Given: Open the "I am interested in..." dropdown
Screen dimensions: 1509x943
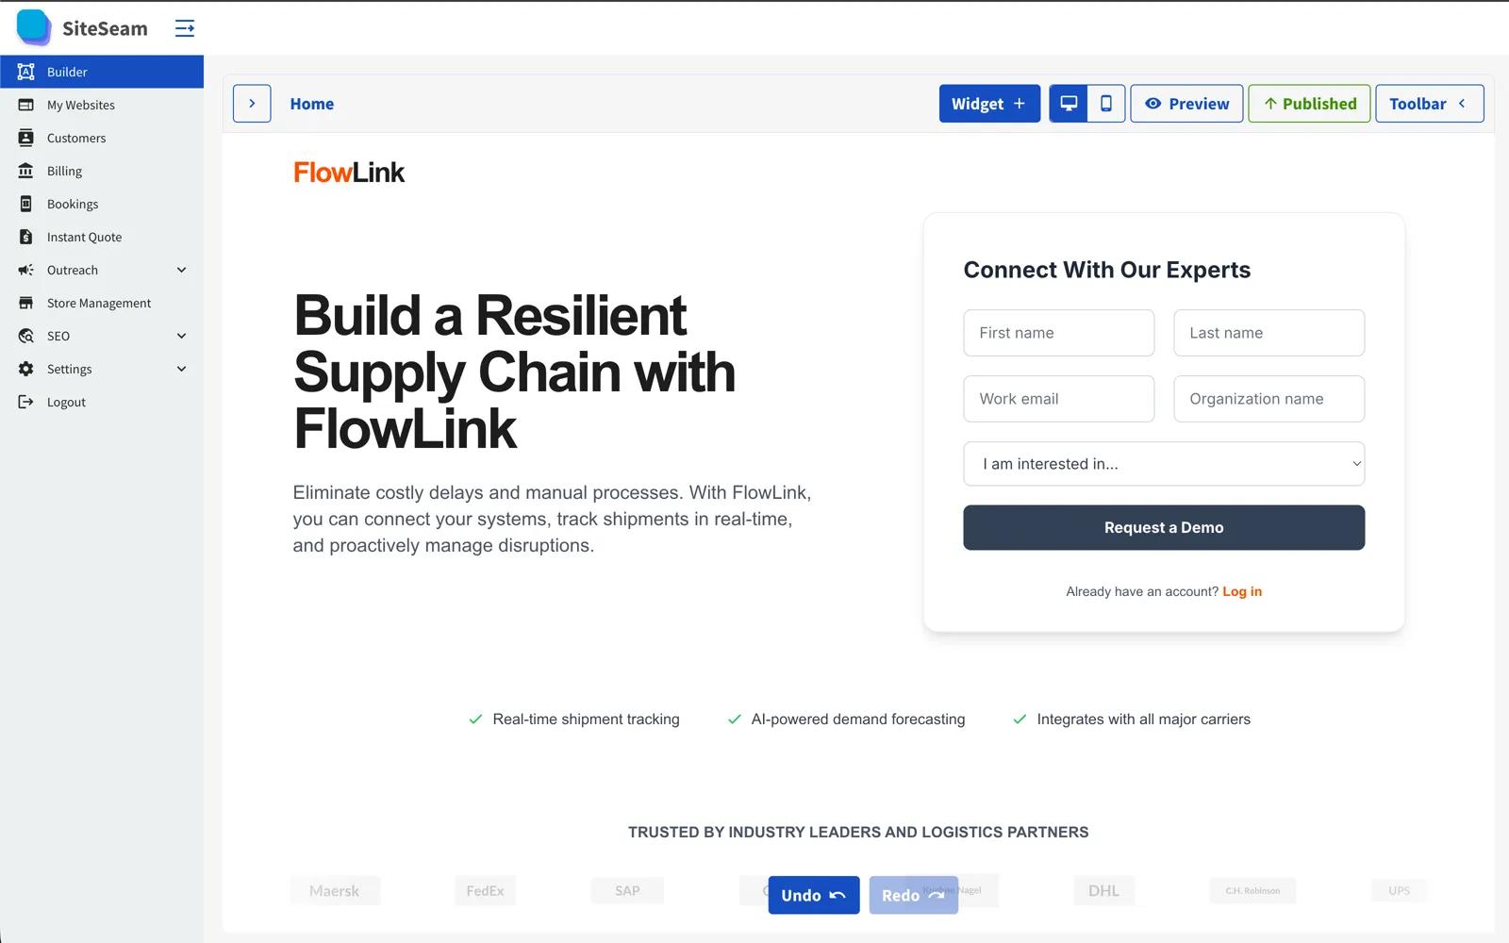Looking at the screenshot, I should (x=1163, y=464).
